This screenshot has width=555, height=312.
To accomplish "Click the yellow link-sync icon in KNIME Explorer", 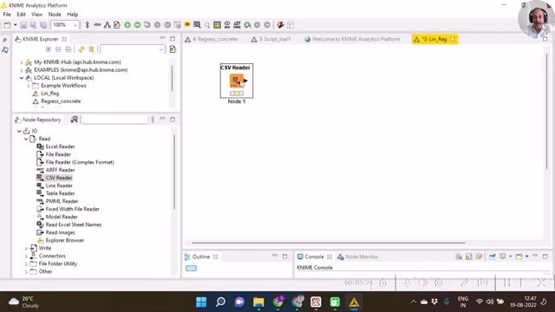I will click(x=81, y=49).
